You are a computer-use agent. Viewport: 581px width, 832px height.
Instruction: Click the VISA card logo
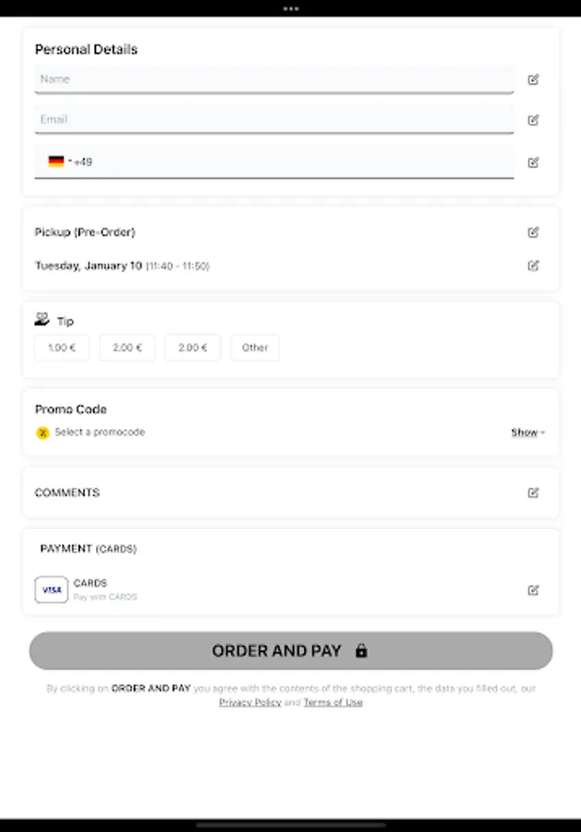tap(52, 590)
